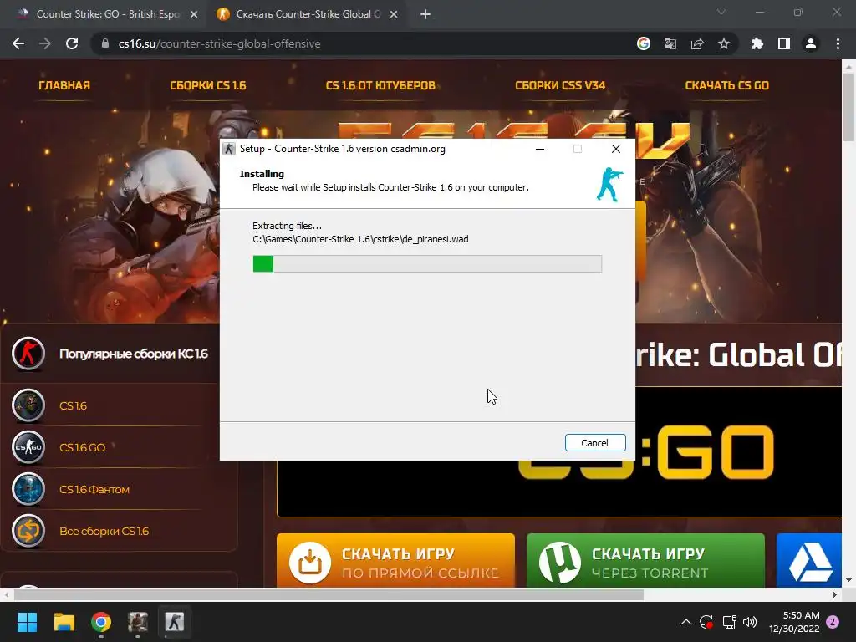
Task: Bookmark this page with the star icon
Action: pos(724,43)
